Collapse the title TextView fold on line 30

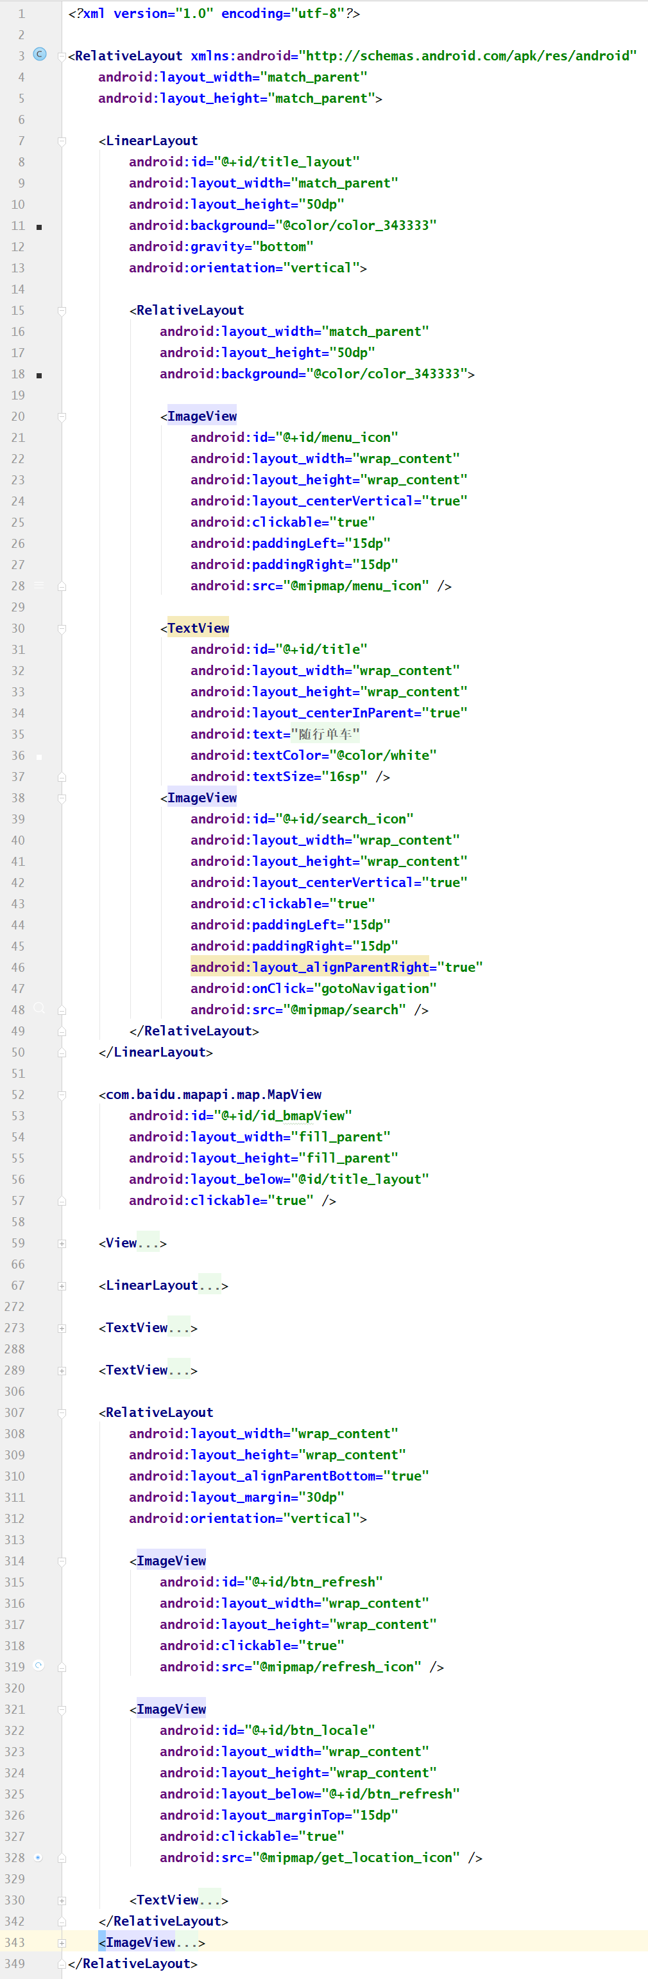pyautogui.click(x=62, y=629)
